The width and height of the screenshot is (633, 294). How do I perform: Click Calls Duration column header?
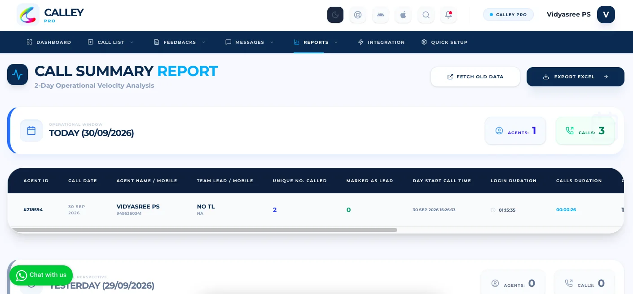(x=579, y=181)
